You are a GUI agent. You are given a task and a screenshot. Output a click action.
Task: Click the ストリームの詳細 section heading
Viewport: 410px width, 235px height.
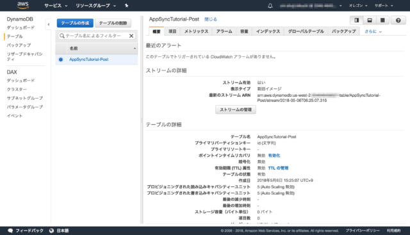(x=166, y=70)
